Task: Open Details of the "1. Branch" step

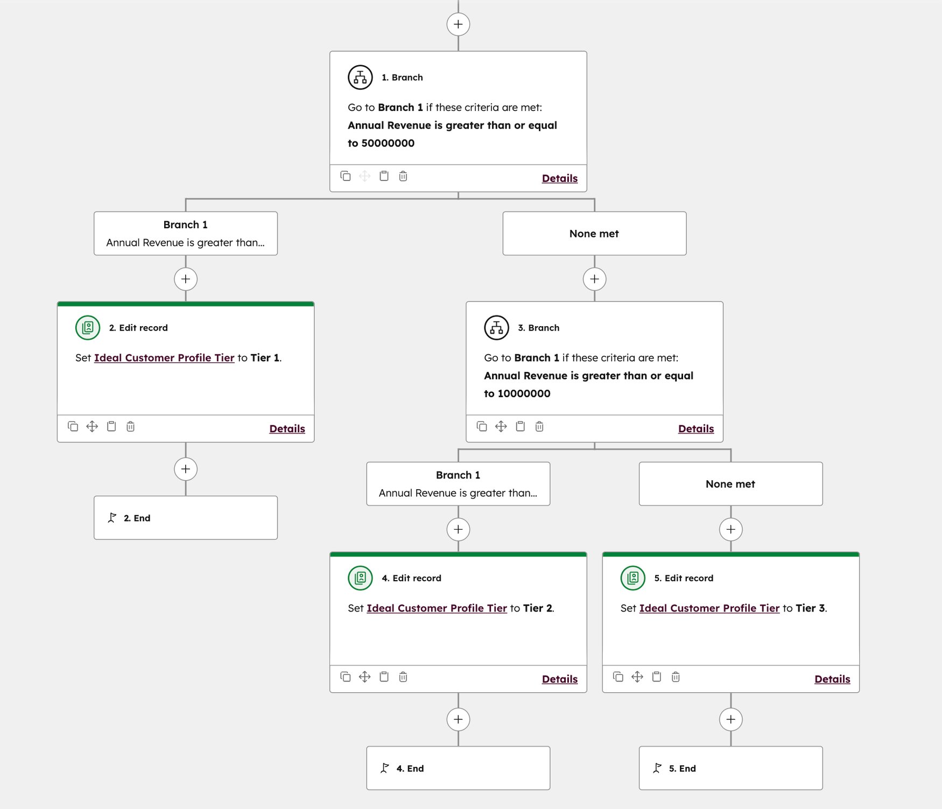Action: coord(559,178)
